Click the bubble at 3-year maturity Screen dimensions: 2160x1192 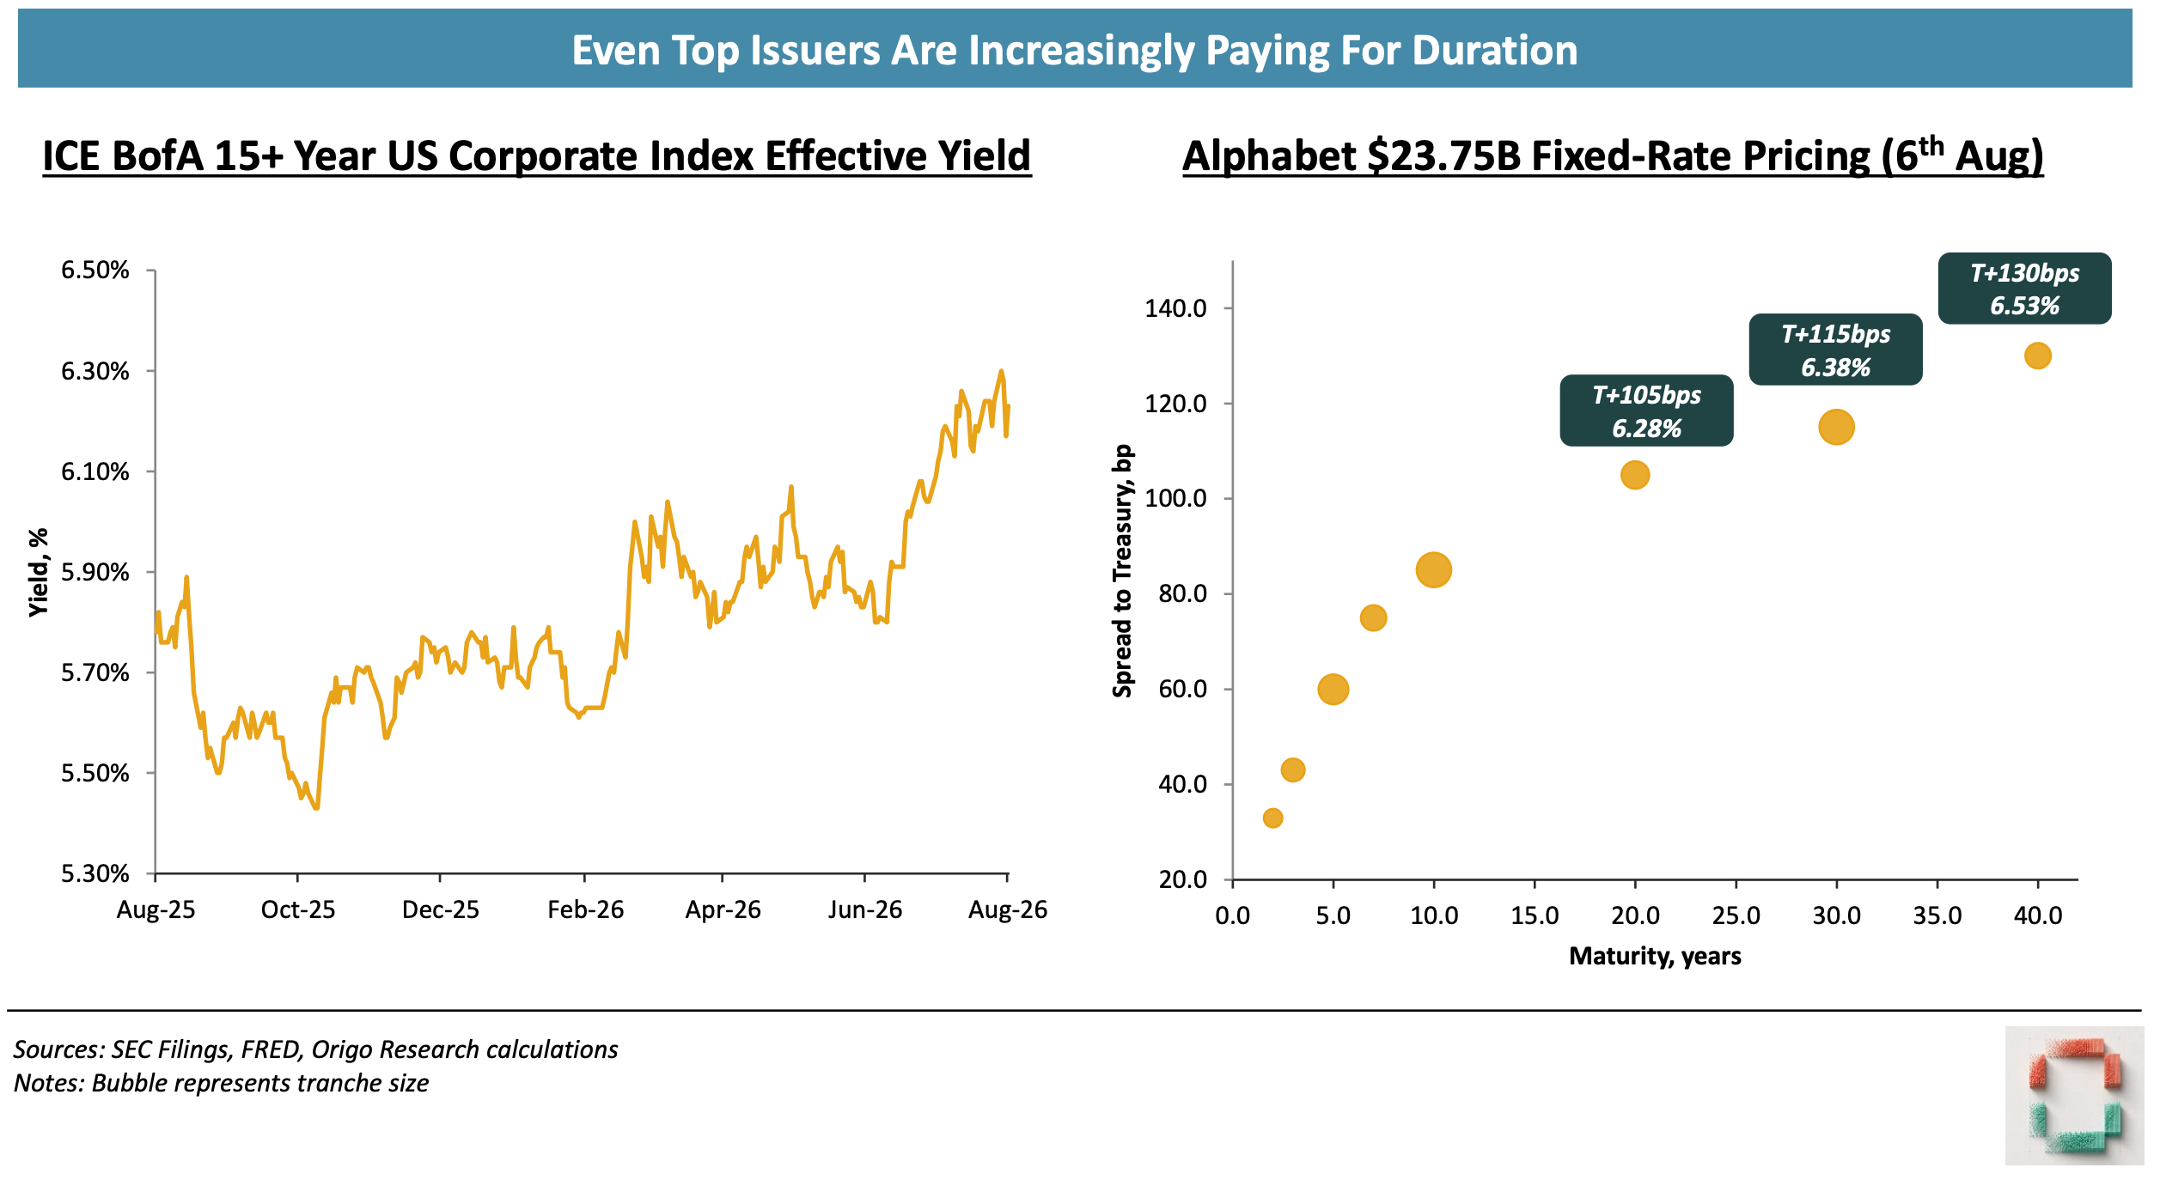(1292, 769)
